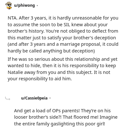
Task: Click the abbreviation "SIL" in the first paragraph
Action: coord(67,25)
